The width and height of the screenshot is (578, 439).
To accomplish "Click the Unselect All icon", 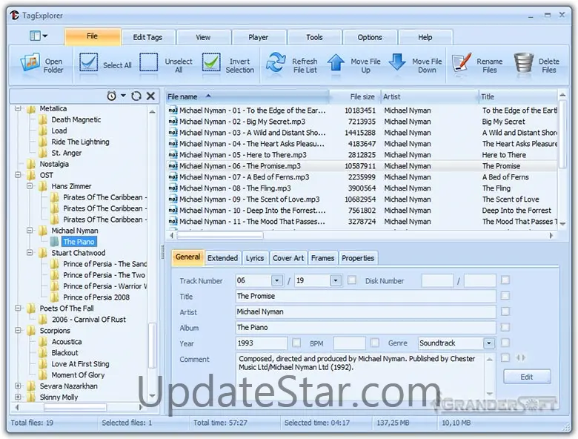I will (149, 62).
